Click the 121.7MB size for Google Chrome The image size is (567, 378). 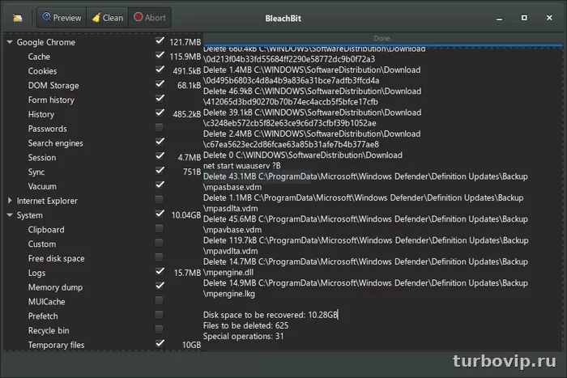click(185, 42)
